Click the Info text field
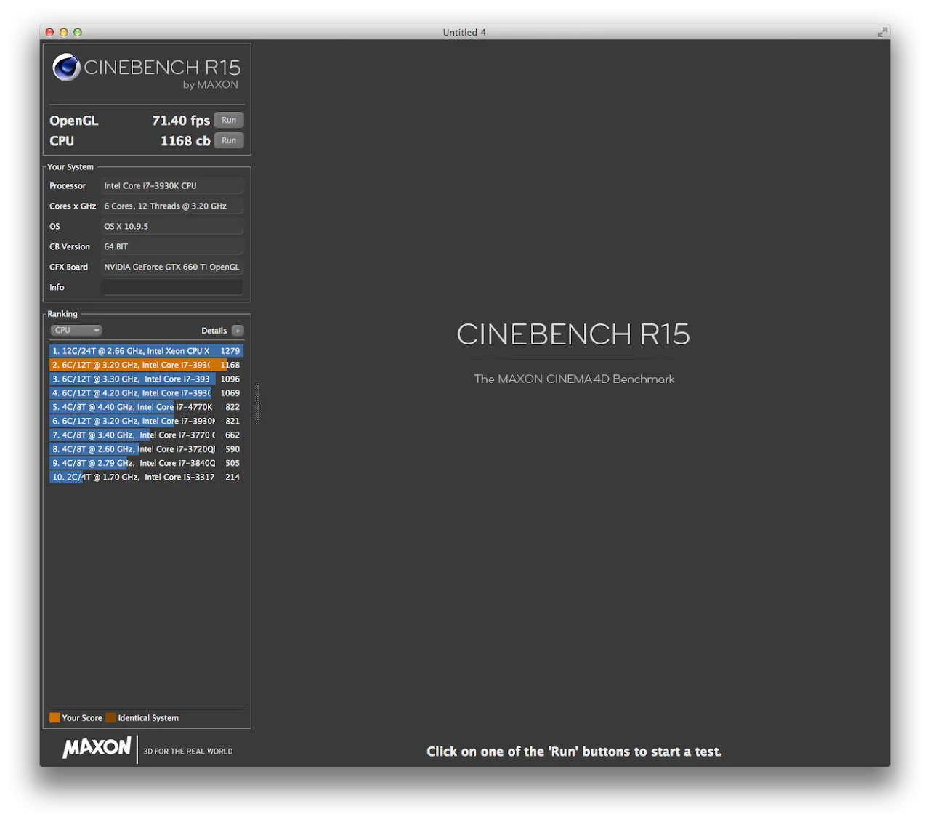The width and height of the screenshot is (930, 822). (171, 288)
